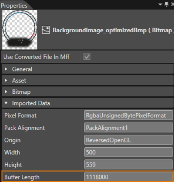The width and height of the screenshot is (174, 182).
Task: Click the pin icon for the Properties panel
Action: 166,5
